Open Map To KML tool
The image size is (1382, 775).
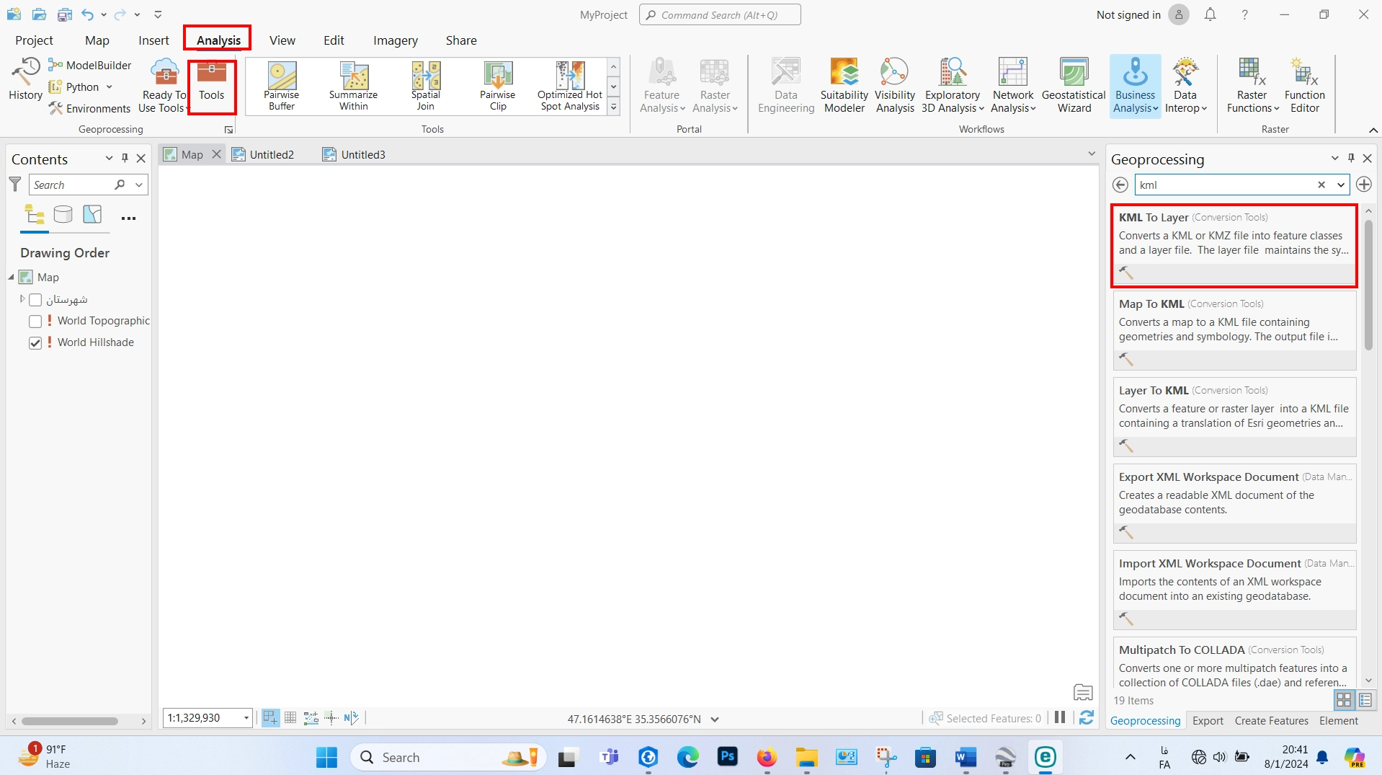1234,332
